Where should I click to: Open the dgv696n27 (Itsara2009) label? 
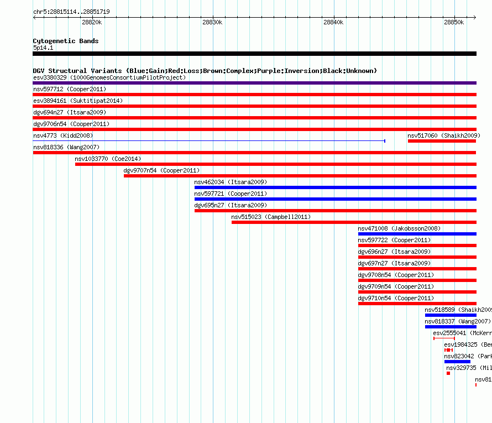394,252
